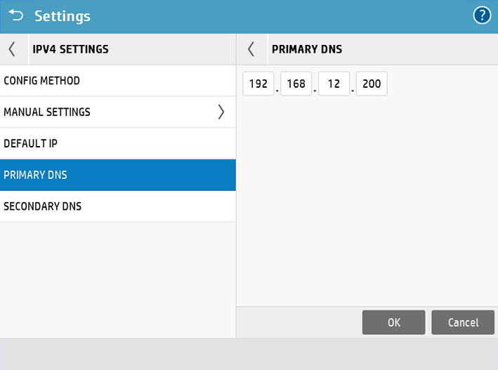
Task: Click the fourth octet field showing 200
Action: [372, 84]
